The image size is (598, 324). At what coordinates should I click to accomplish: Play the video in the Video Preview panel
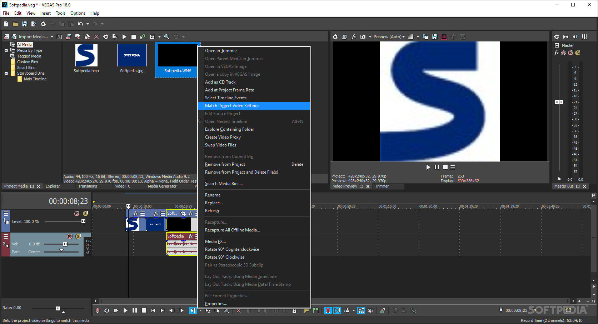tap(428, 167)
